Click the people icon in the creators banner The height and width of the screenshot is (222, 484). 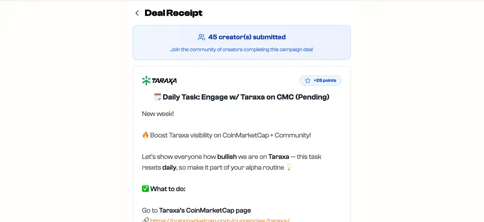pyautogui.click(x=201, y=37)
